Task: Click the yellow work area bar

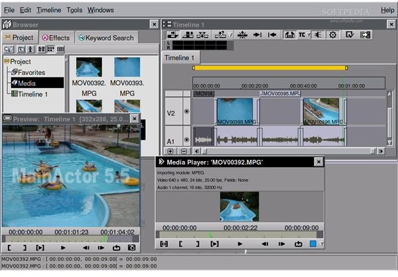Action: 270,68
